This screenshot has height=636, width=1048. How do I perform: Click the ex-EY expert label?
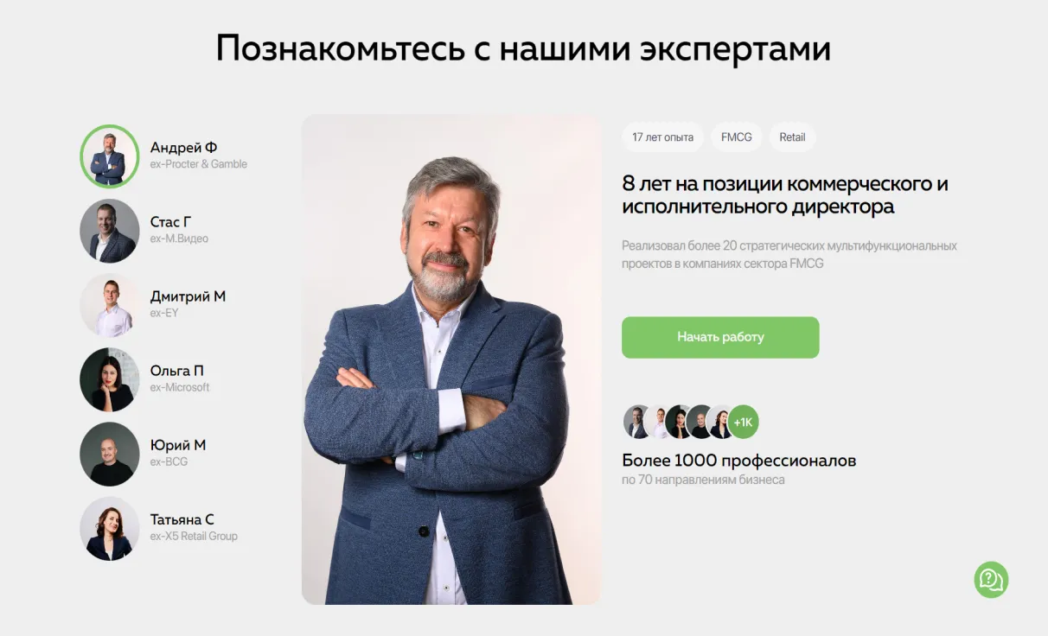pyautogui.click(x=164, y=313)
